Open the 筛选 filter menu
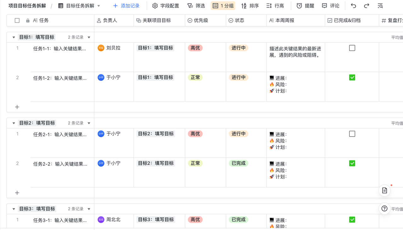This screenshot has height=230, width=403. (x=196, y=6)
